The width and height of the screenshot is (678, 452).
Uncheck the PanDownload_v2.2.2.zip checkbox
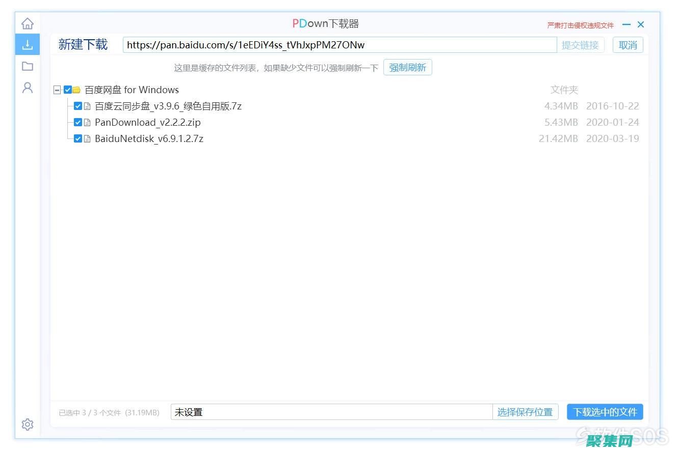(77, 122)
